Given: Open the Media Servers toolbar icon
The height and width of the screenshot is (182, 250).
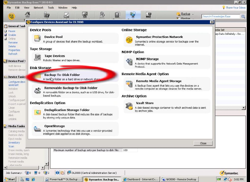Looking at the screenshot, I should (x=46, y=15).
